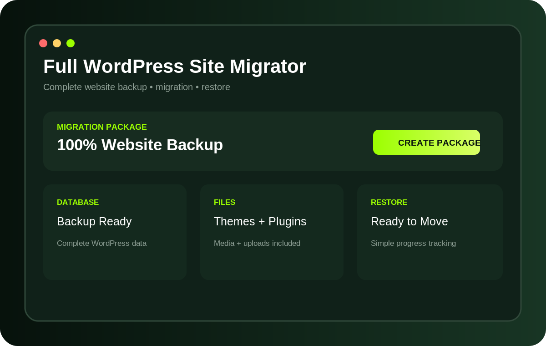Select the '100% Website Backup' title

click(x=140, y=145)
